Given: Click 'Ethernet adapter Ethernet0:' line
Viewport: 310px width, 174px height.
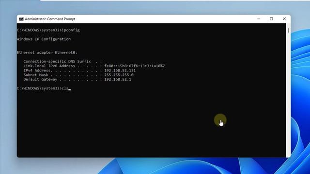Looking at the screenshot, I should coord(47,53).
